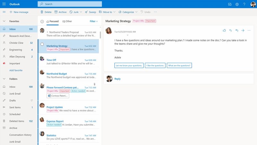Archive the selected message from the toolbar
Image resolution: width=257 pixels, height=145 pixels.
[60, 12]
